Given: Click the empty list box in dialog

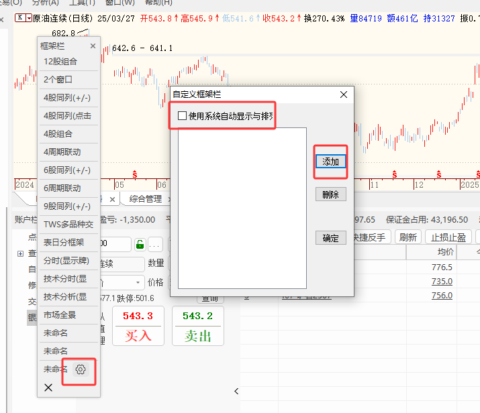Looking at the screenshot, I should coord(242,208).
